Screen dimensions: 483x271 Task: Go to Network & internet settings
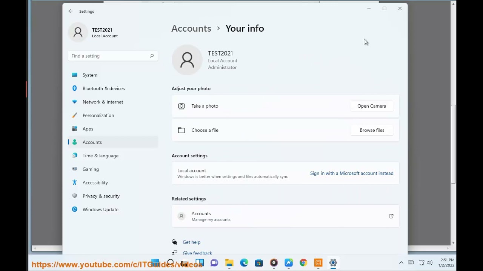click(113, 102)
